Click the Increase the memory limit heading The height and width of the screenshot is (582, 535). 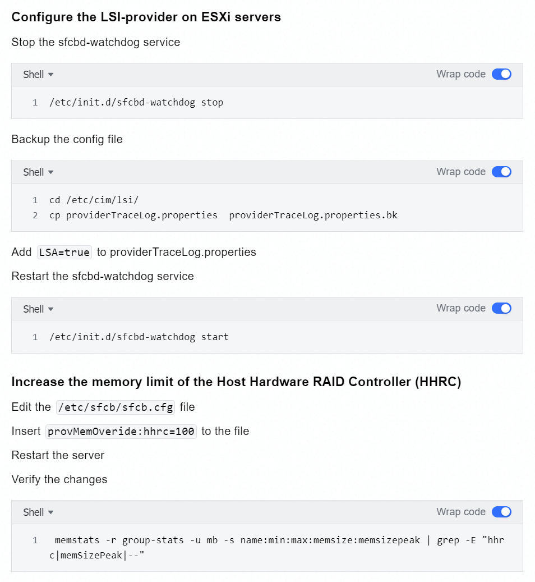pos(236,382)
